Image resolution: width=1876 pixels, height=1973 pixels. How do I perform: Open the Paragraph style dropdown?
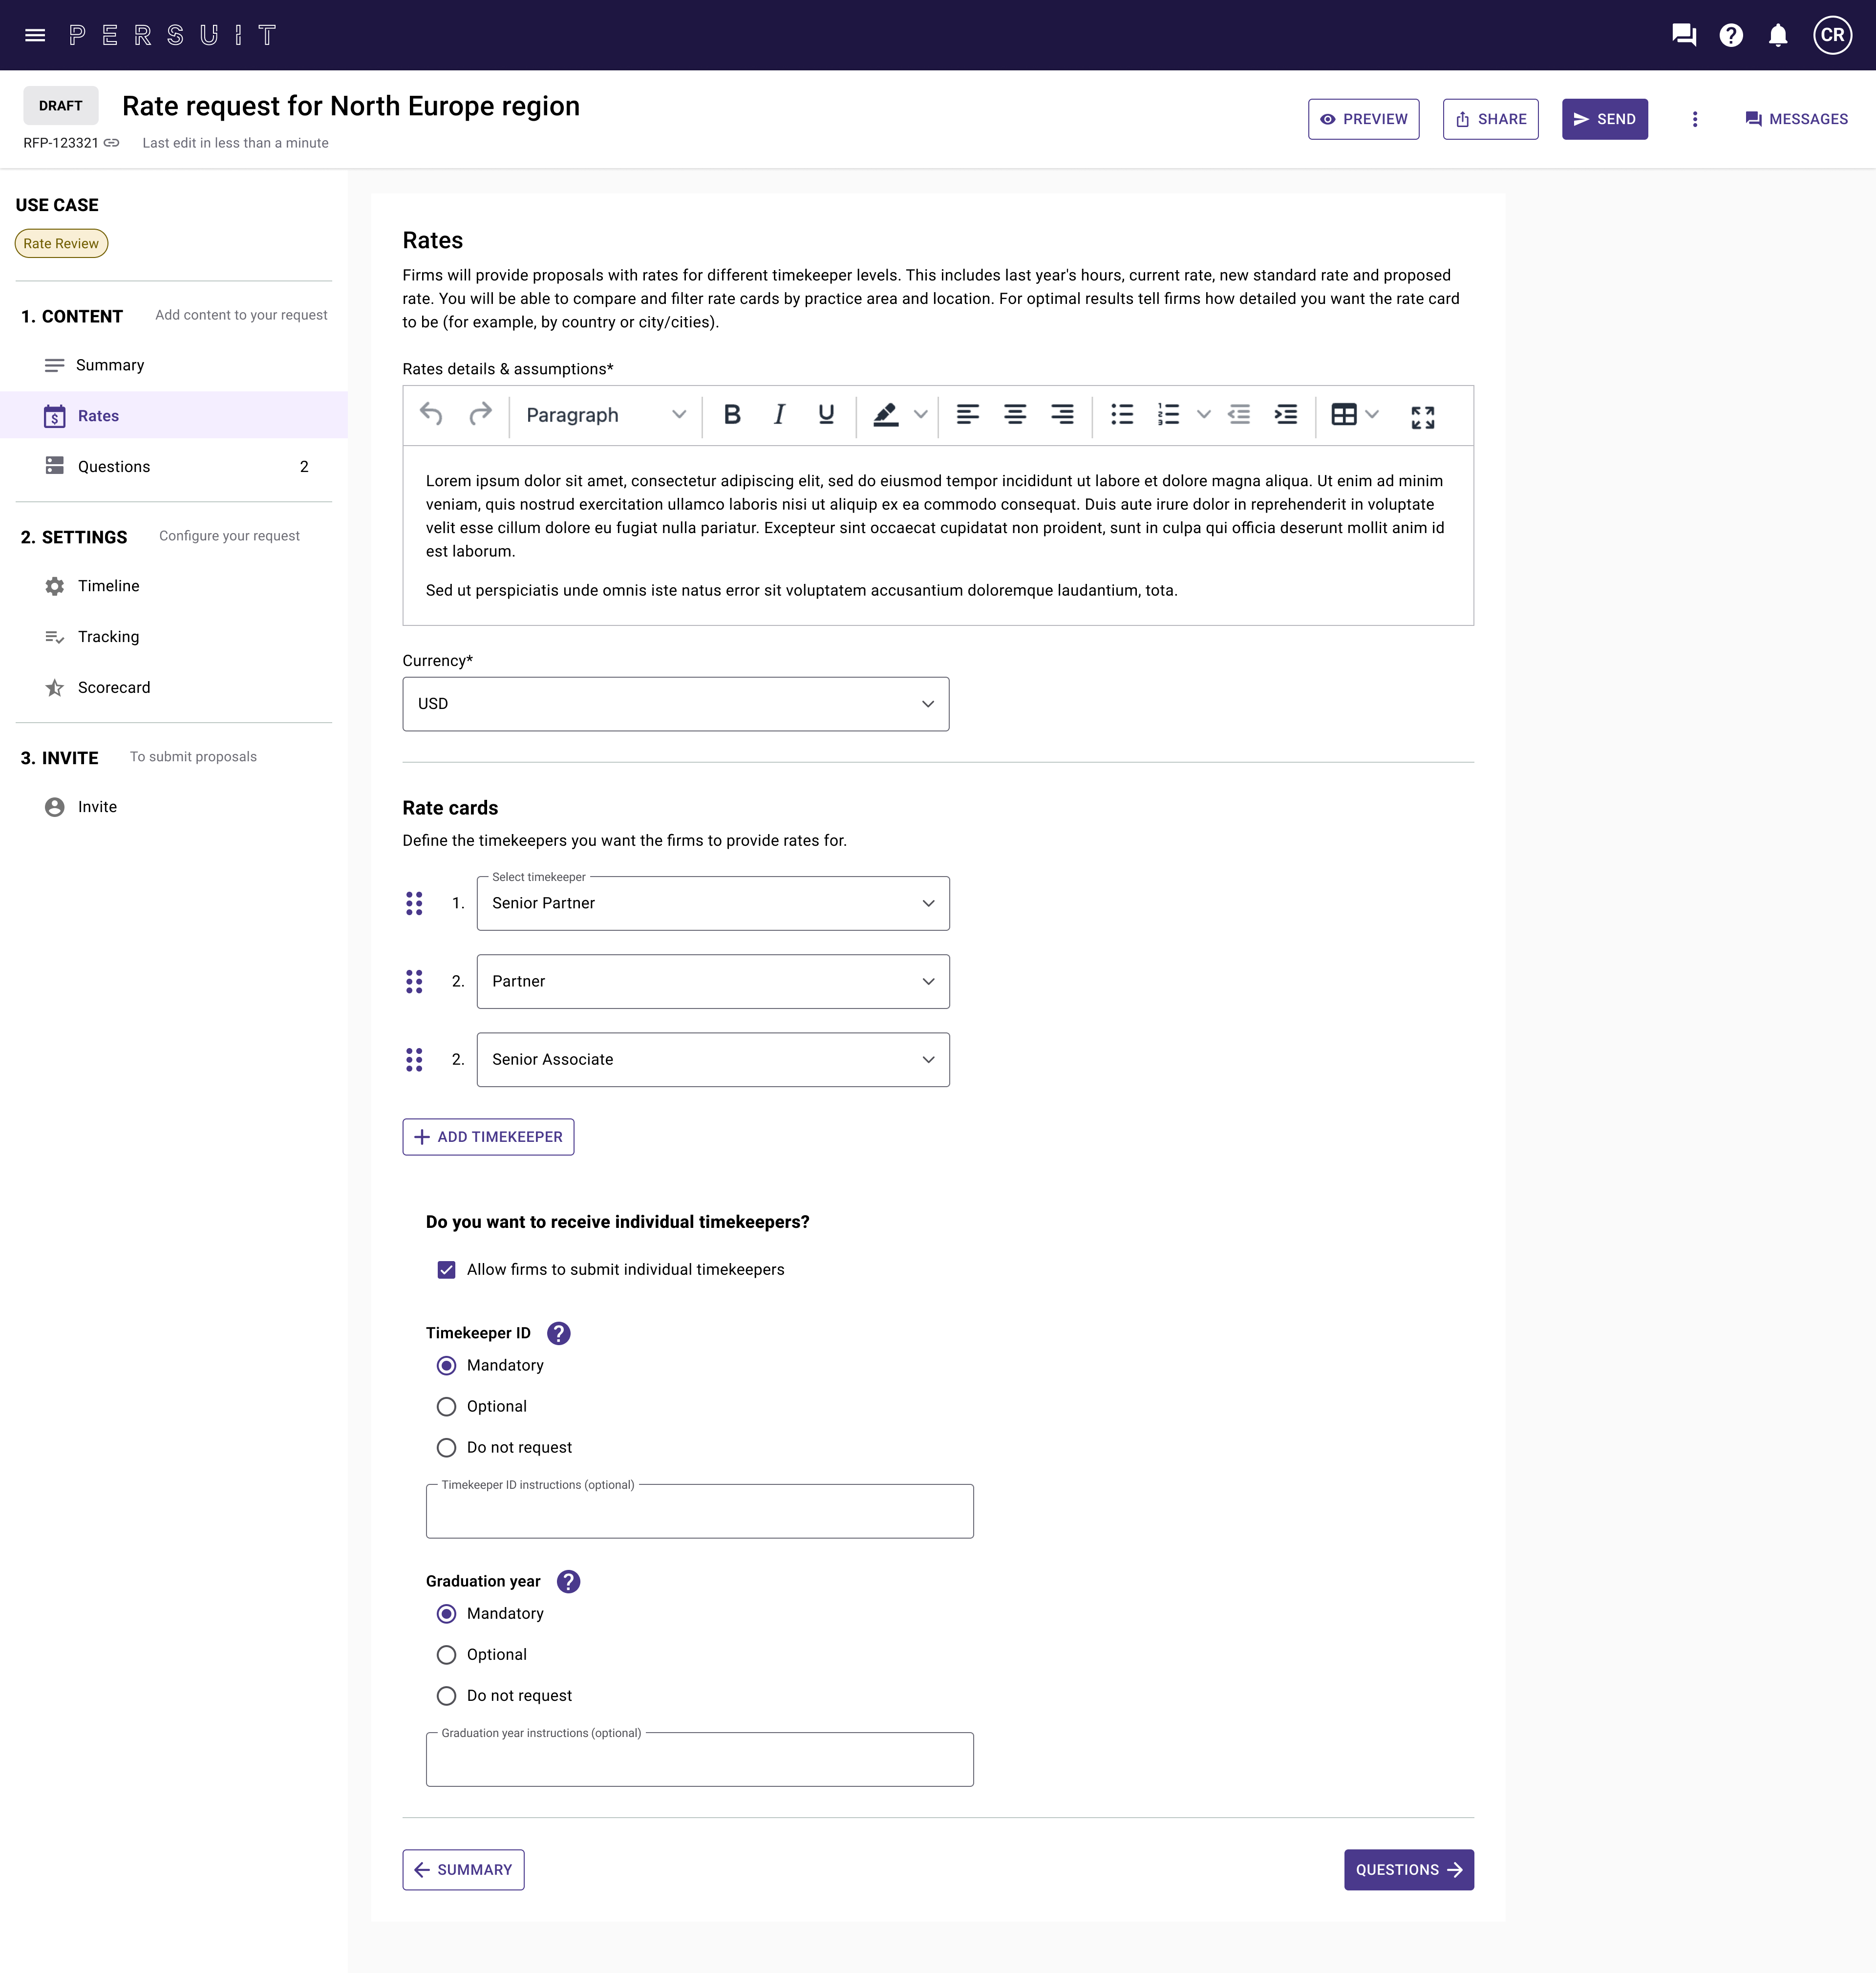point(605,414)
